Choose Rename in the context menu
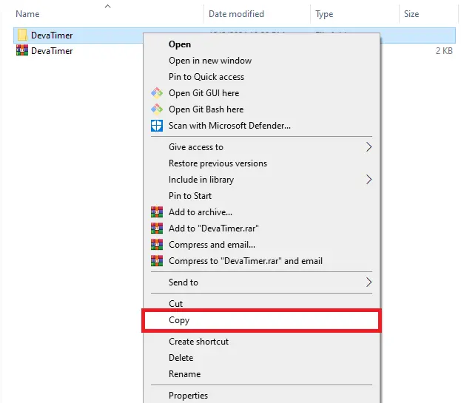This screenshot has height=403, width=461. [184, 374]
